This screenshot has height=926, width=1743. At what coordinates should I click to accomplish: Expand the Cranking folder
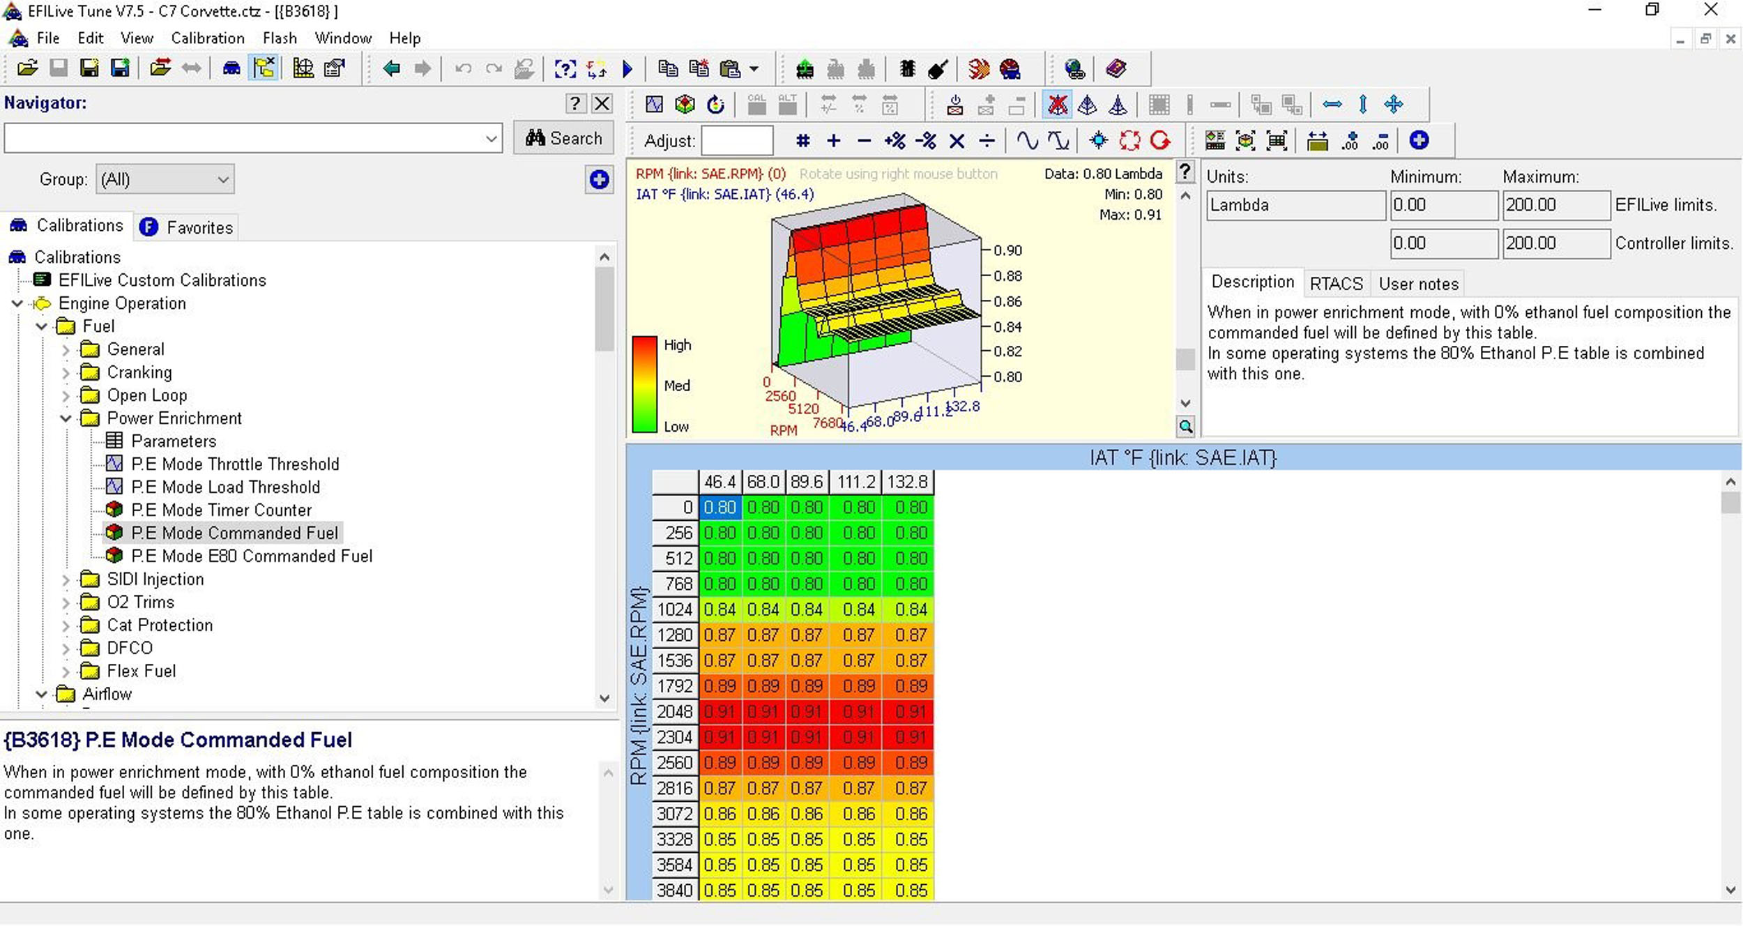[x=66, y=372]
